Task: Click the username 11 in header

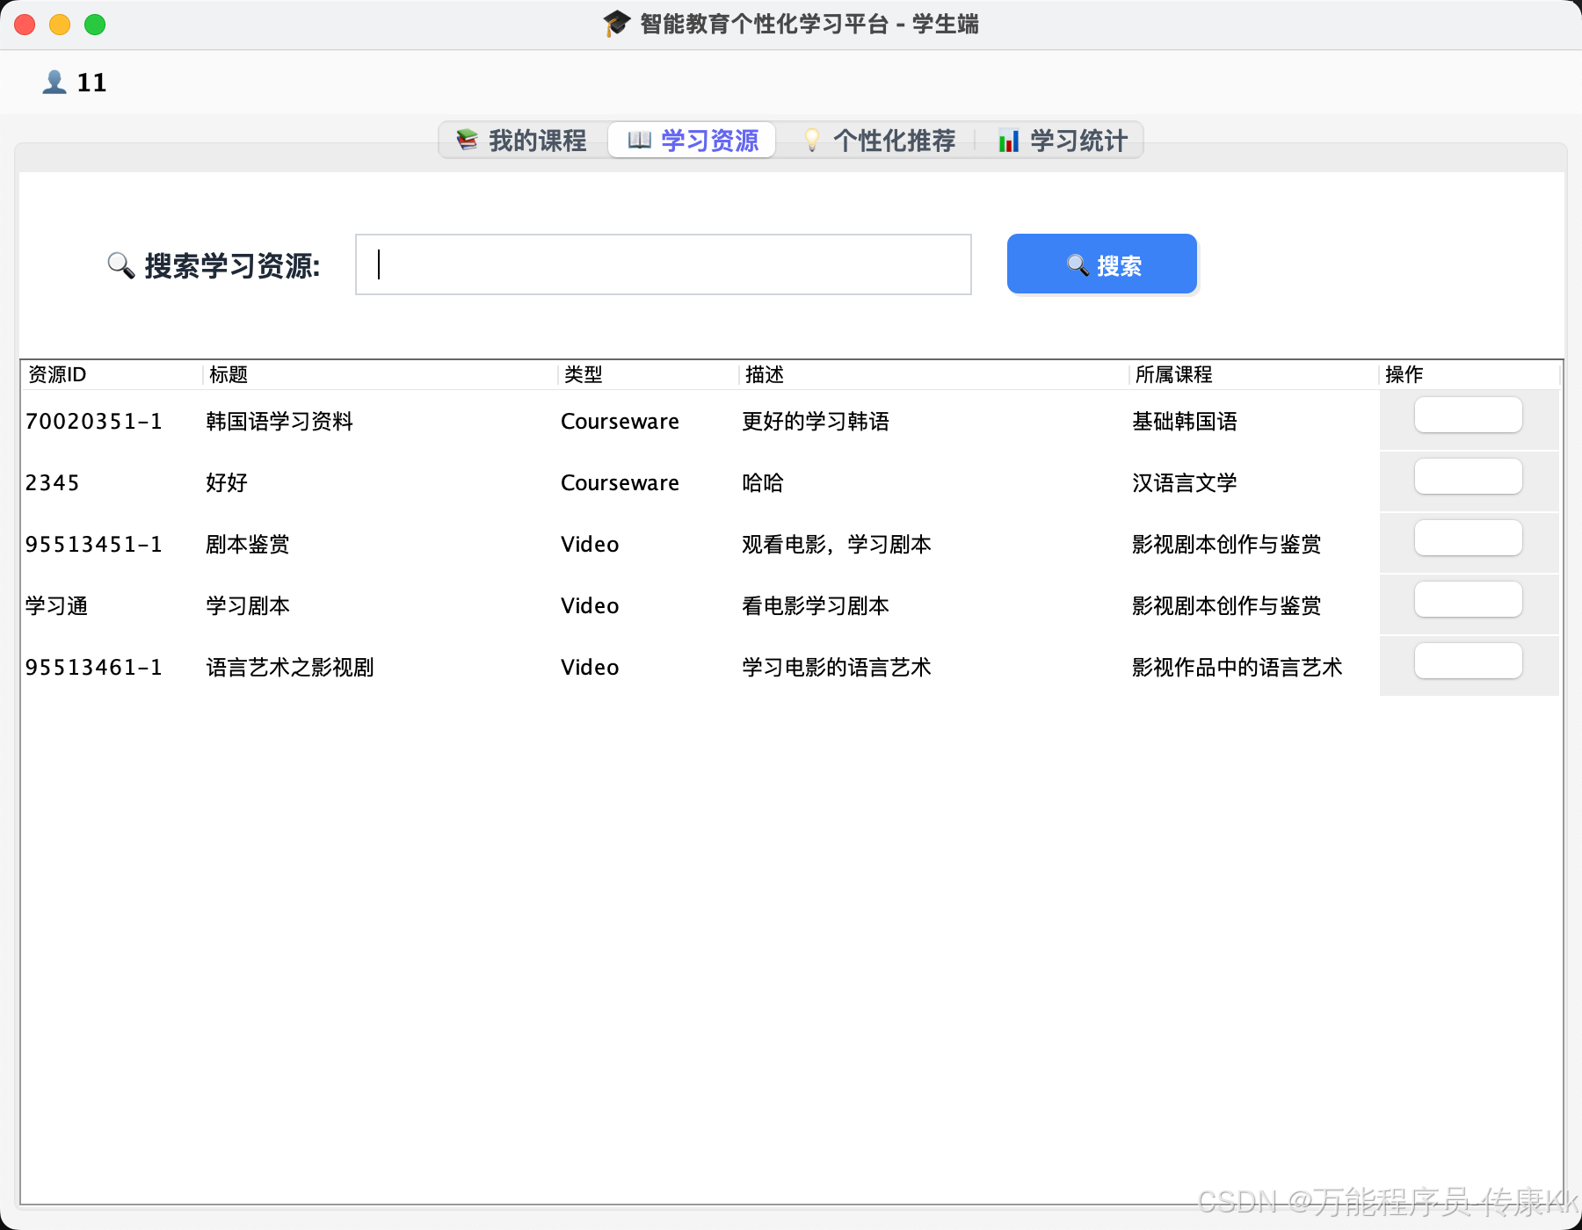Action: 92,83
